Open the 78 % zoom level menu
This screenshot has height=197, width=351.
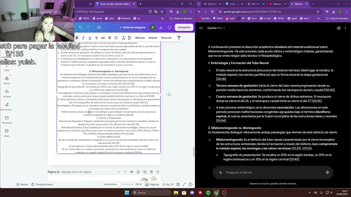coord(138,184)
